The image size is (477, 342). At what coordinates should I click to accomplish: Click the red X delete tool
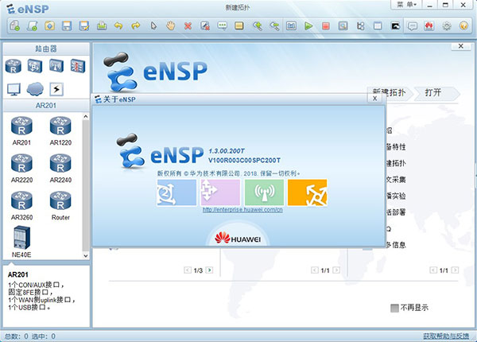(188, 26)
